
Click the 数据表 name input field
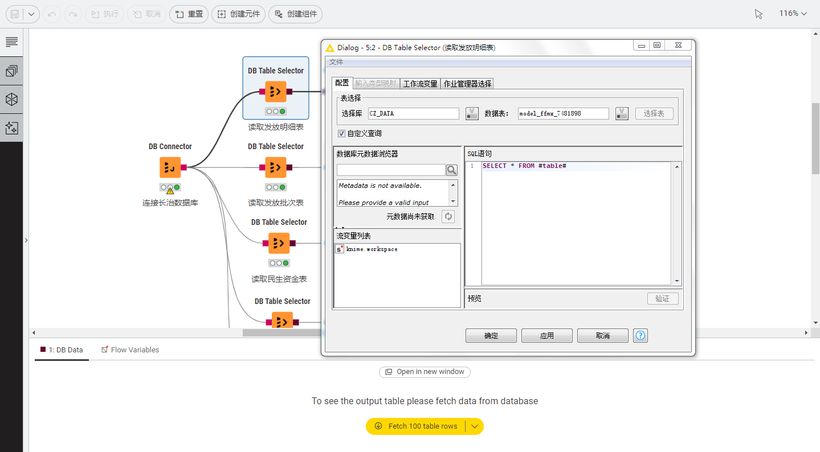coord(563,114)
